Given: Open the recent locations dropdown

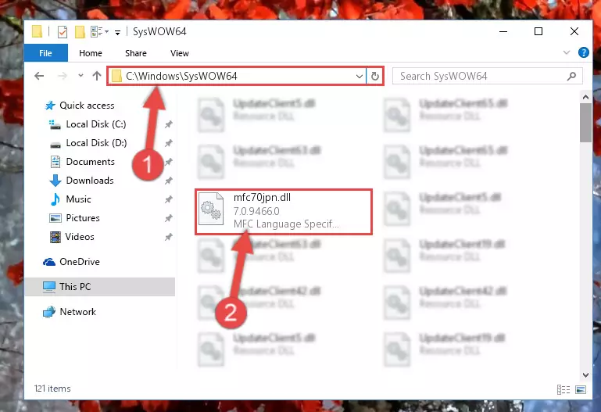Looking at the screenshot, I should point(80,76).
